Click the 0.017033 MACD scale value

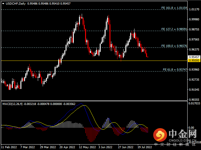pyautogui.click(x=194, y=103)
